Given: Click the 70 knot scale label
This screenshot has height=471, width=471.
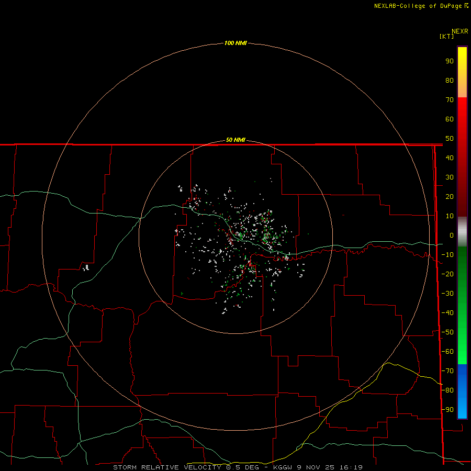Looking at the screenshot, I should [x=450, y=100].
